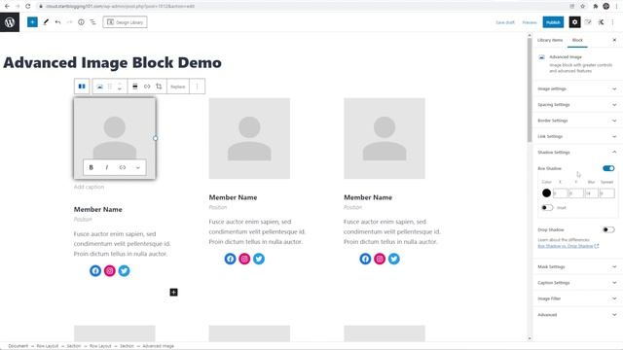The image size is (623, 350).
Task: Undo the last change
Action: 57,22
